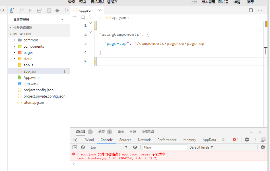Screen dimensions: 270x171
Task: Click the extensions icon in the activity bar
Action: point(39,10)
